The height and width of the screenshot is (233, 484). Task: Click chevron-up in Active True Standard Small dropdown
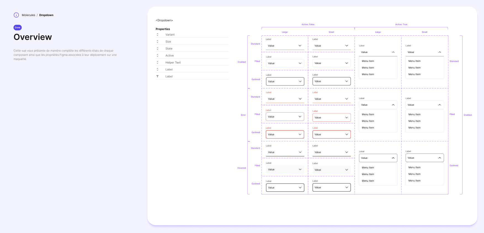pyautogui.click(x=440, y=52)
